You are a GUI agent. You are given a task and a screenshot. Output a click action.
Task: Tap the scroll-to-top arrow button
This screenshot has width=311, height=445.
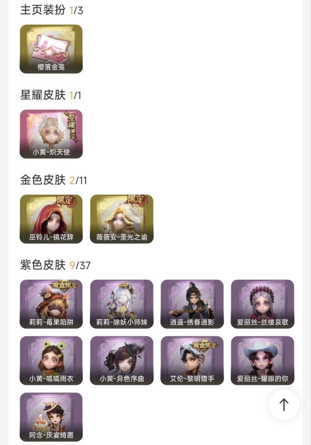point(284,405)
